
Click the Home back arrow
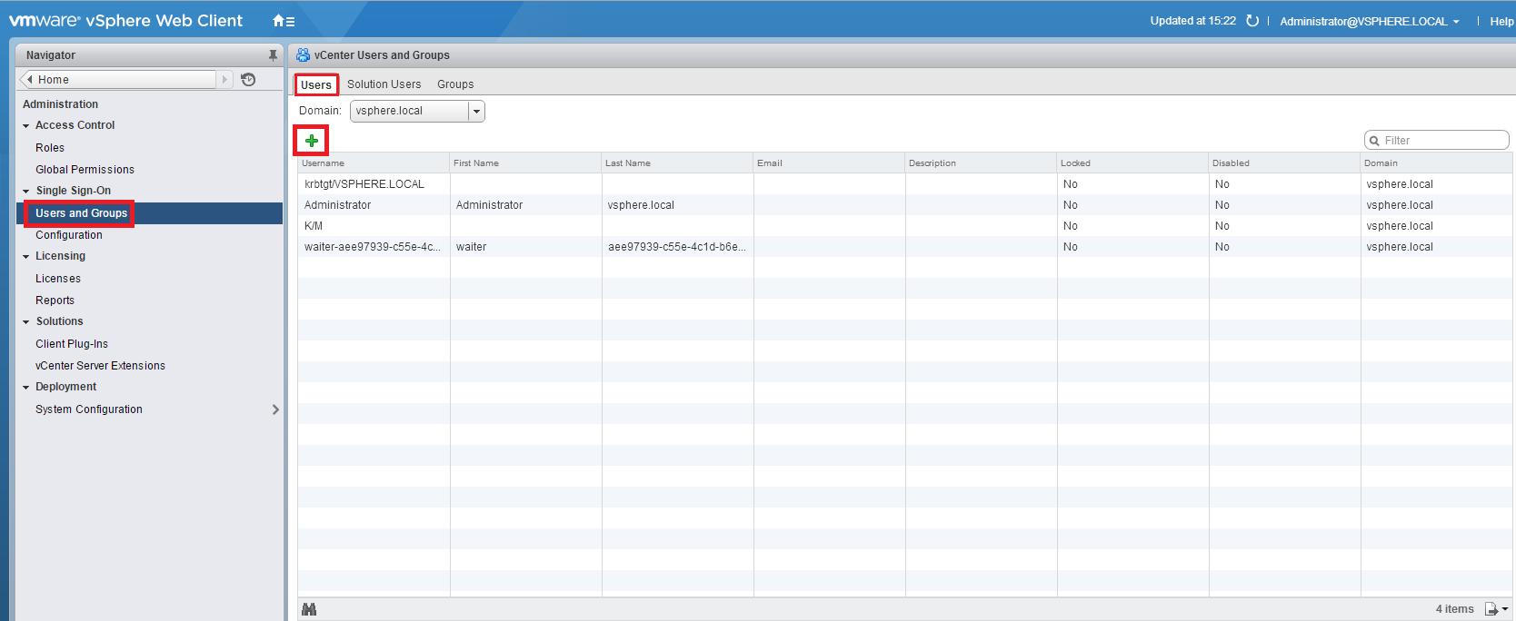[30, 80]
